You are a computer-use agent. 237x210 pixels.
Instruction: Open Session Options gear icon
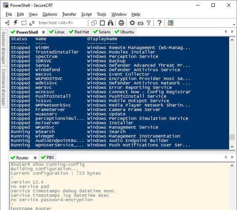[x=132, y=23]
